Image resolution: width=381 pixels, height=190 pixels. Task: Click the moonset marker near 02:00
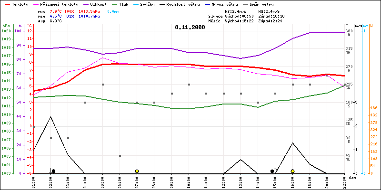52,171
